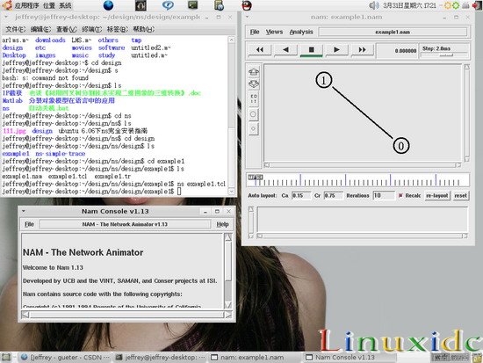Screen dimensions: 483x363
Task: Click the nam time display 0.000000
Action: tap(406, 51)
